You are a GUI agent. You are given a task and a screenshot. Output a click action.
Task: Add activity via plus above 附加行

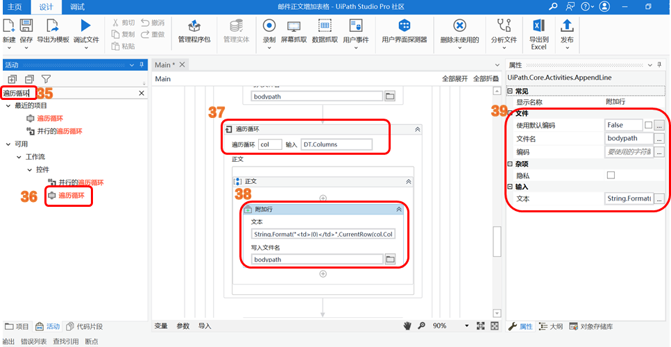323,198
